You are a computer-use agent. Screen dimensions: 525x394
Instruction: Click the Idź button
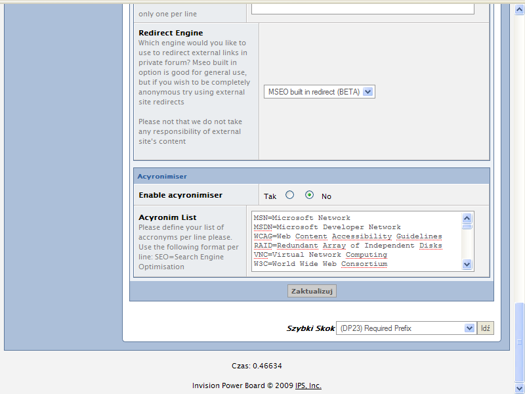coord(486,328)
